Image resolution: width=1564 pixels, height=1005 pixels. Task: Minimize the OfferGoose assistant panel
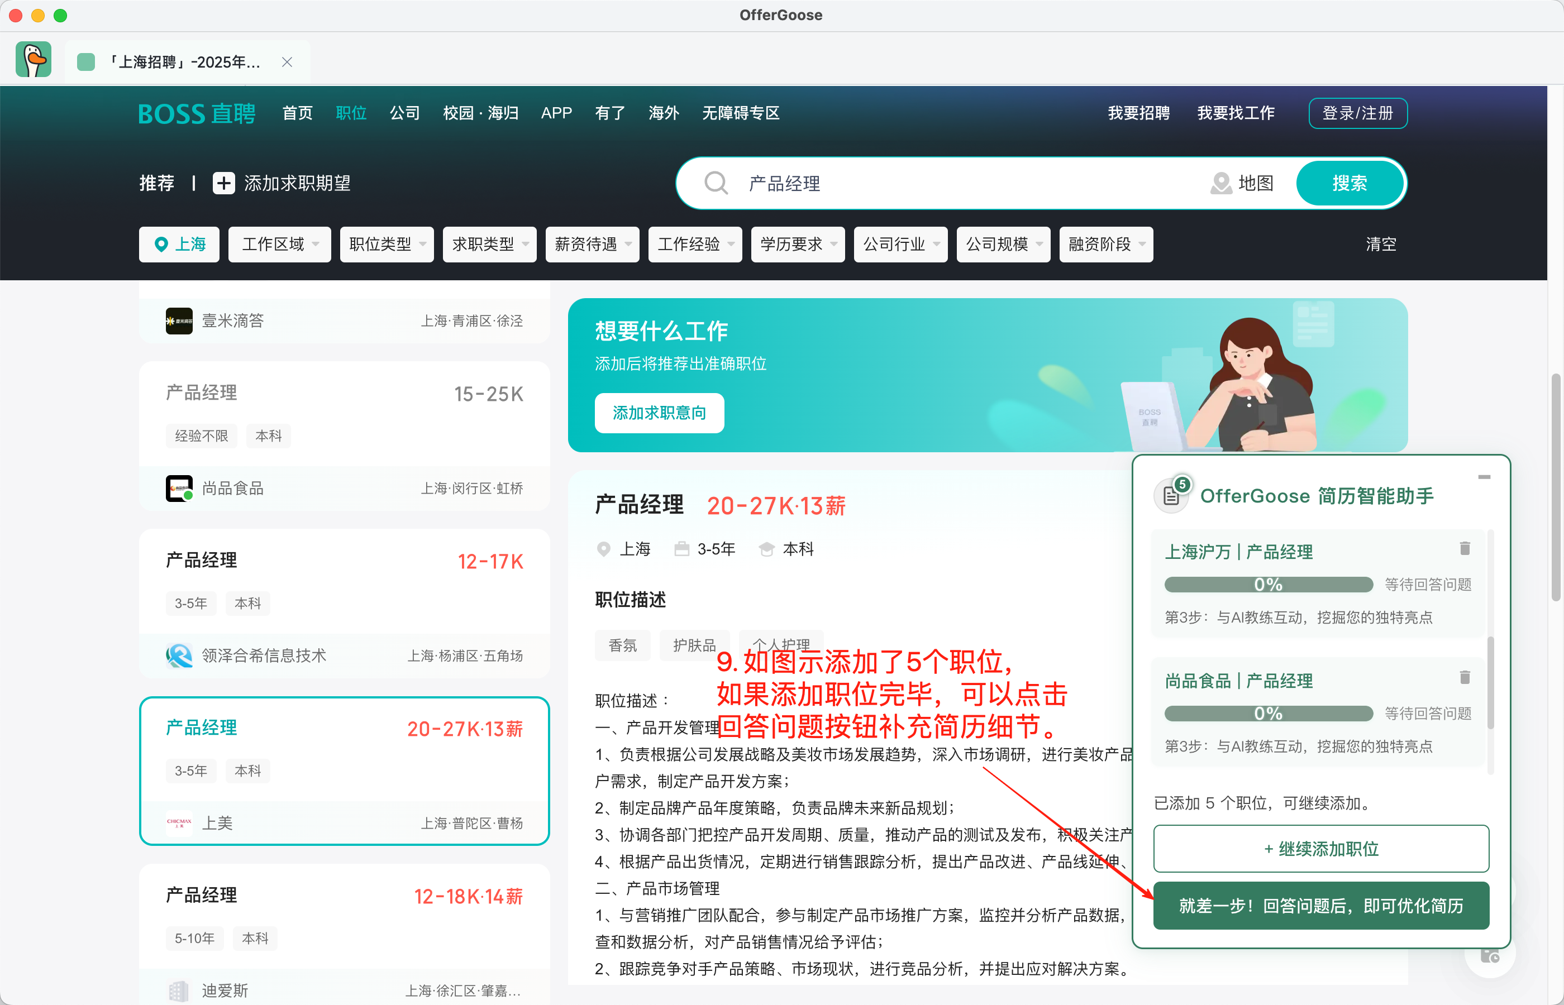pos(1484,477)
